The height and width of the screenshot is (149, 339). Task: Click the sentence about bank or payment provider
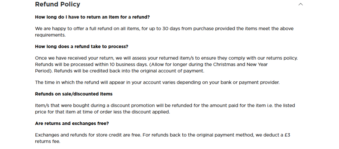pyautogui.click(x=157, y=82)
